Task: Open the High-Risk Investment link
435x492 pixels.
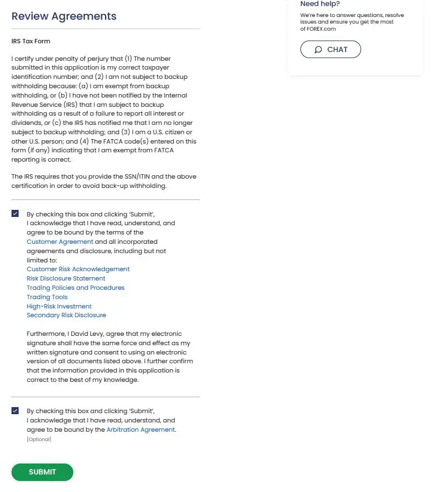Action: point(59,306)
